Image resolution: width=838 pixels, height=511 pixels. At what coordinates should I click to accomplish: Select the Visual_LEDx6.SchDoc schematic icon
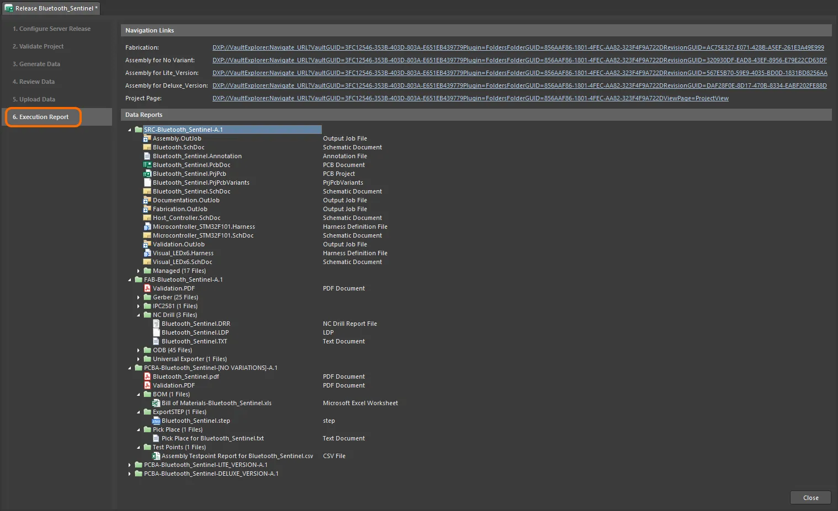[x=147, y=262]
